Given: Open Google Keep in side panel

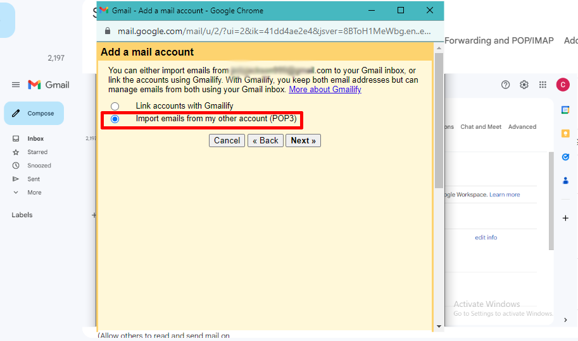Looking at the screenshot, I should 565,133.
